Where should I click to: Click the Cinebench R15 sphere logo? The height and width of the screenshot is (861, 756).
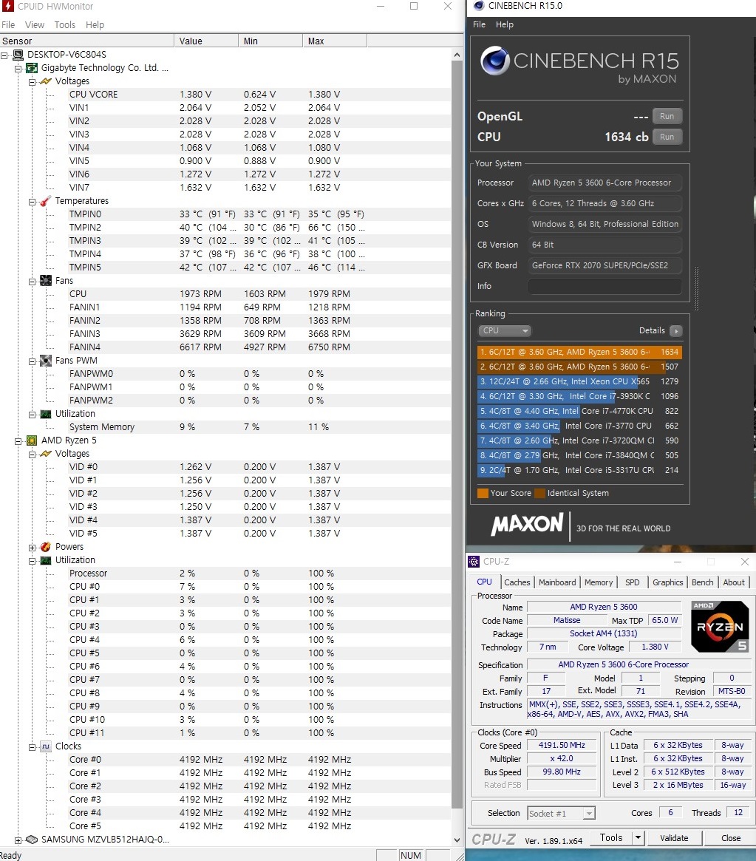(495, 61)
